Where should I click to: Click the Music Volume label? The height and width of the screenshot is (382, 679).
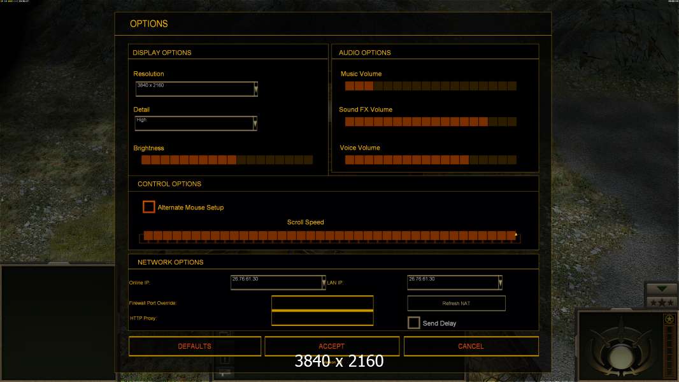[361, 74]
